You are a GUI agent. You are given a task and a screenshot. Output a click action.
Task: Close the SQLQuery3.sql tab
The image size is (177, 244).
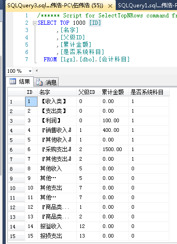[110, 6]
